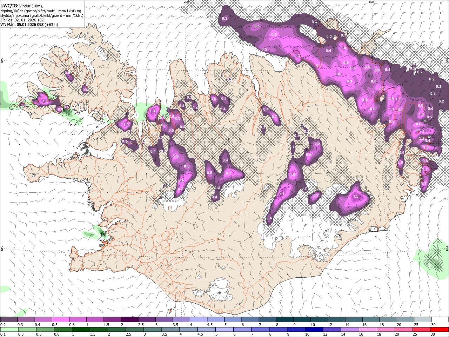Pick the 1–1.5 darkest green swatch on lower scale
This screenshot has height=337, width=449.
point(81,330)
